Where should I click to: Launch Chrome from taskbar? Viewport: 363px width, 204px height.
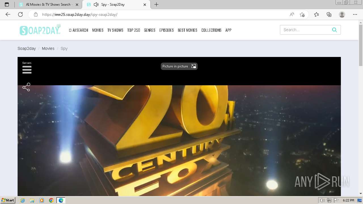(x=51, y=200)
